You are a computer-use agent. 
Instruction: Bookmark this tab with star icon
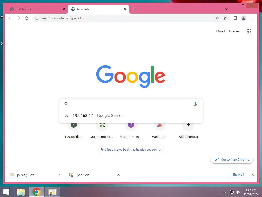point(225,18)
